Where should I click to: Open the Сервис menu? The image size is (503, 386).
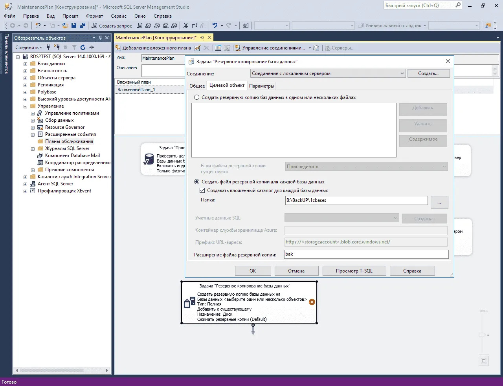pos(118,16)
